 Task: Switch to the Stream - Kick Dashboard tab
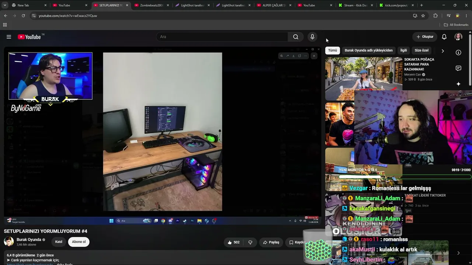(x=355, y=5)
